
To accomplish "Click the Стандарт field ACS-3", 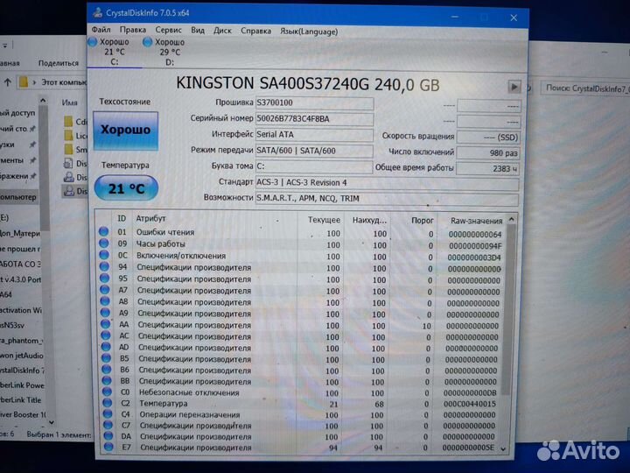I will click(x=388, y=183).
